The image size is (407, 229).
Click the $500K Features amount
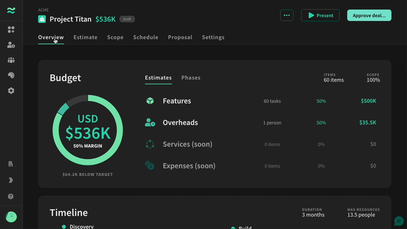(369, 101)
